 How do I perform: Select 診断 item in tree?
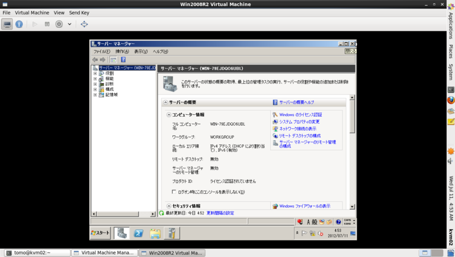[109, 84]
